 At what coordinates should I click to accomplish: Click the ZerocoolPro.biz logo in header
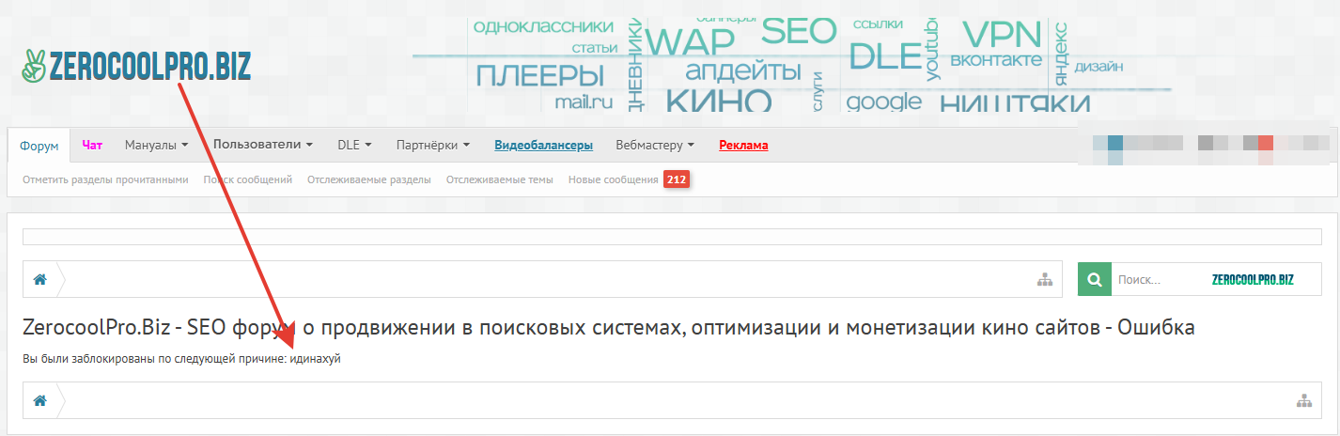click(137, 66)
